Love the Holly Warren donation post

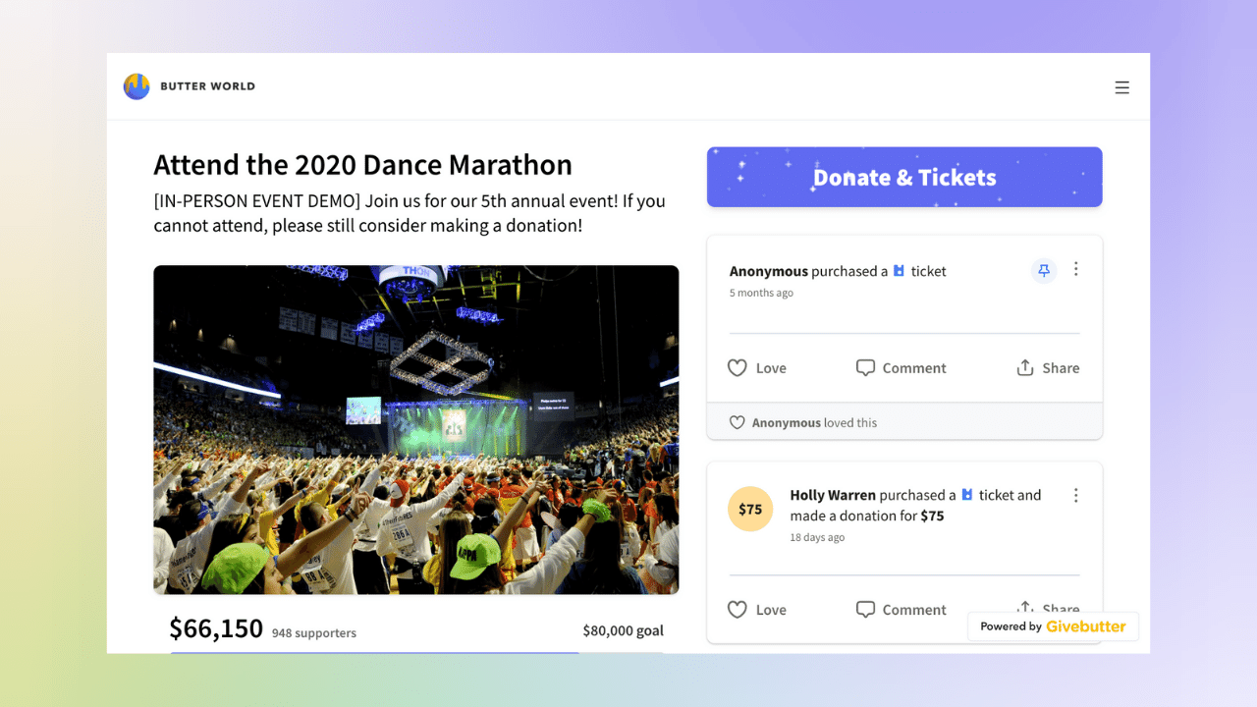tap(756, 610)
